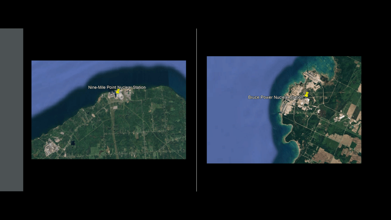Select the Bruce Power Nuclear Station label
This screenshot has width=391, height=220.
click(275, 97)
